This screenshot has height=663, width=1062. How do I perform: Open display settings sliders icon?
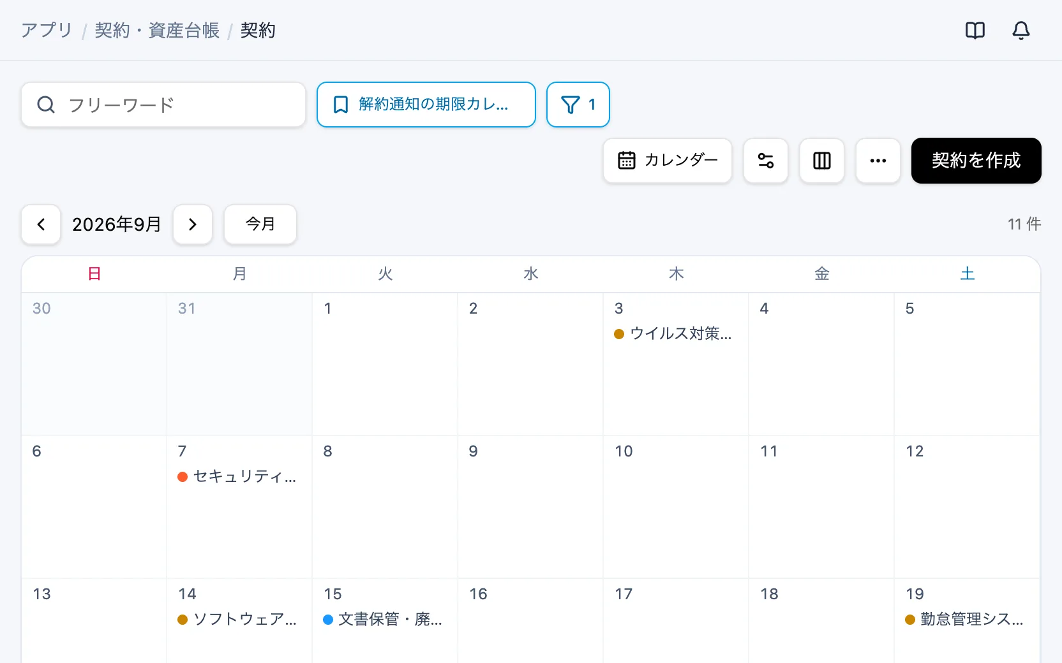[766, 161]
